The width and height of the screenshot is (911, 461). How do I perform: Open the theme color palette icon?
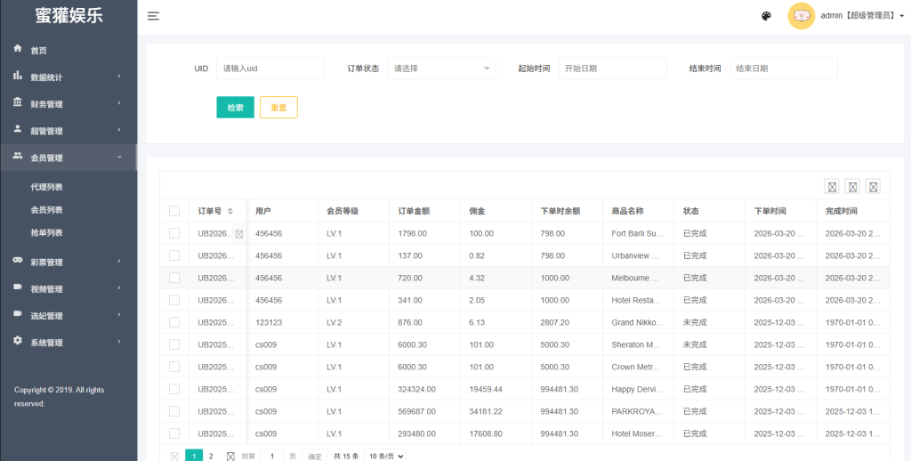[766, 16]
